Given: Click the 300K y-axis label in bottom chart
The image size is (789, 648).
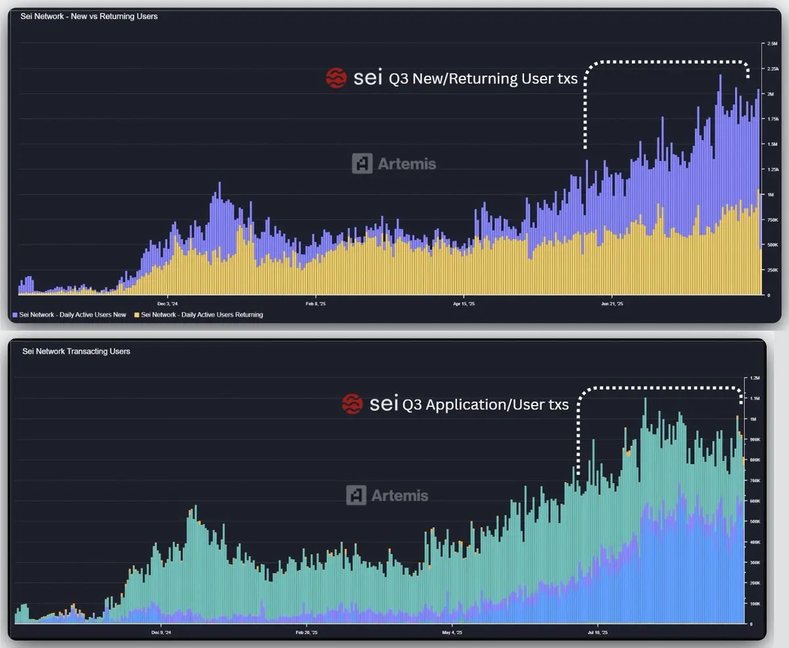Looking at the screenshot, I should [x=755, y=563].
